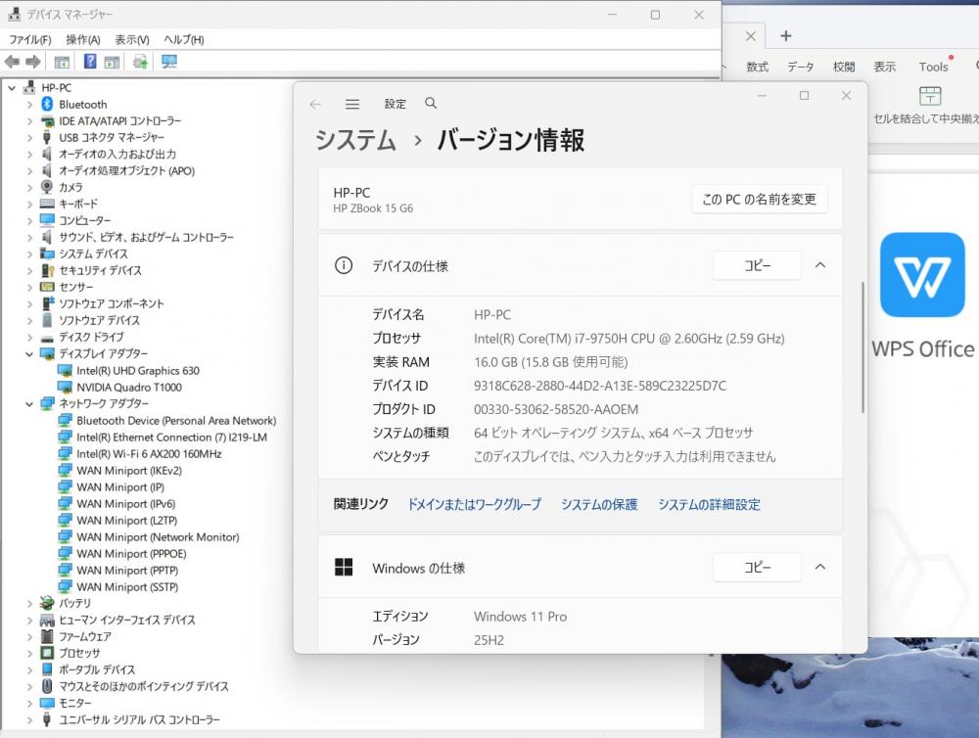Screen dimensions: 979x738
Task: Click the back arrow in Settings window
Action: coord(315,104)
